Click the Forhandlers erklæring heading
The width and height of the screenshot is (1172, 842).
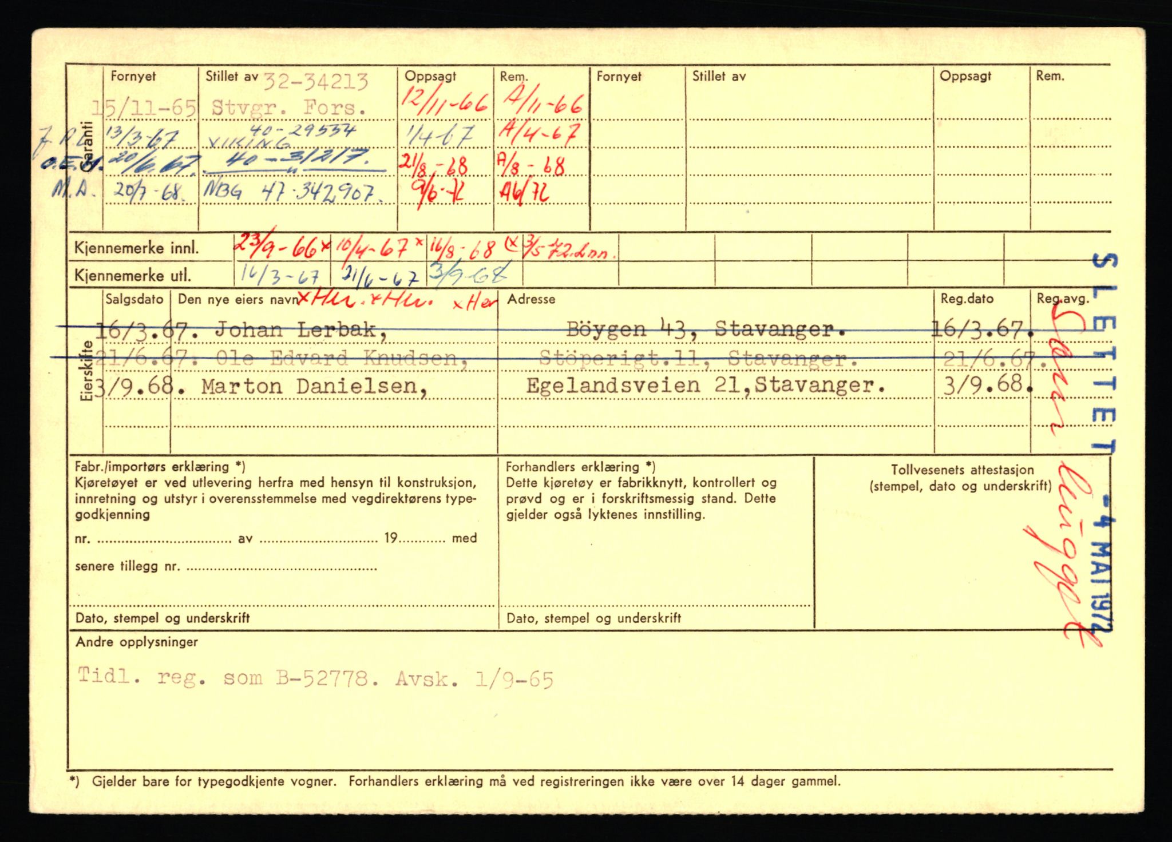pos(581,467)
